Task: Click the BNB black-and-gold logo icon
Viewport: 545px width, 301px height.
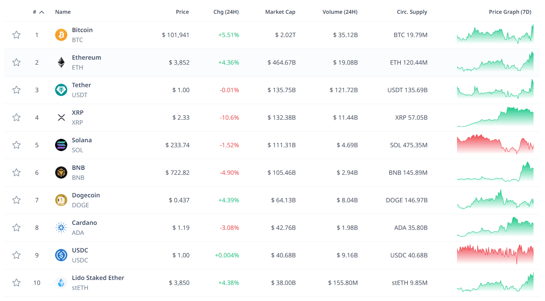Action: (x=61, y=172)
